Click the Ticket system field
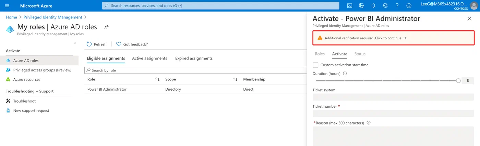 tap(393, 97)
